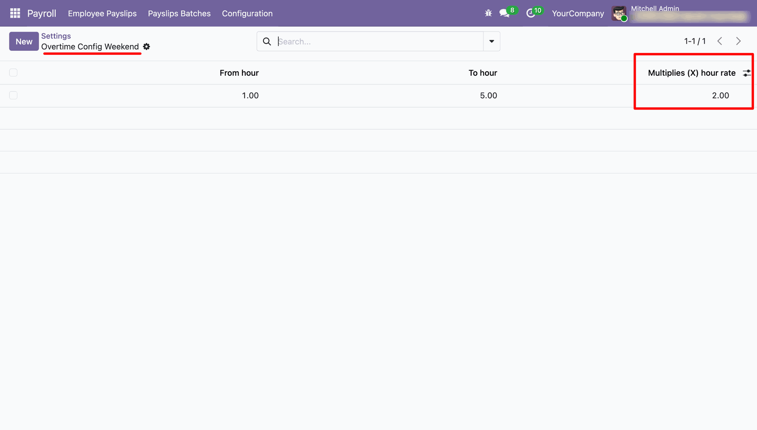Screen dimensions: 757x430
Task: Open Configuration menu
Action: click(x=247, y=13)
